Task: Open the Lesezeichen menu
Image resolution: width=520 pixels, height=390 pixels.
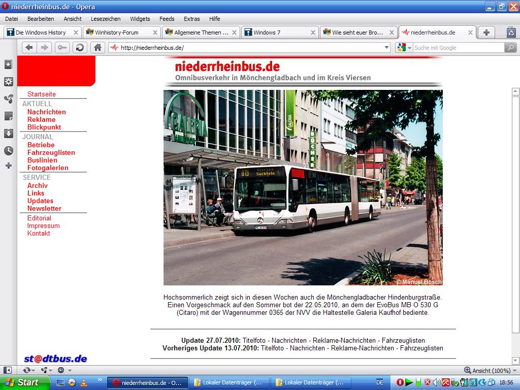Action: (x=106, y=19)
